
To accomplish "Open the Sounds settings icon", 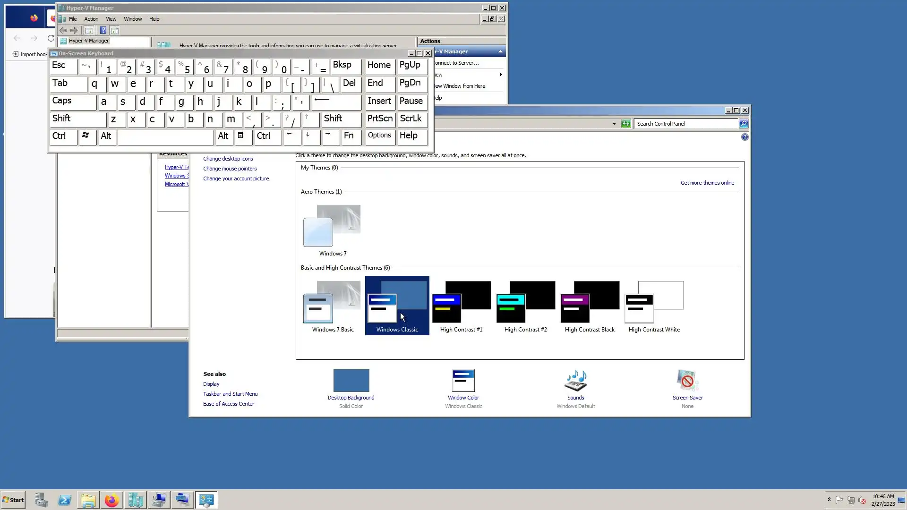I will coord(575,381).
